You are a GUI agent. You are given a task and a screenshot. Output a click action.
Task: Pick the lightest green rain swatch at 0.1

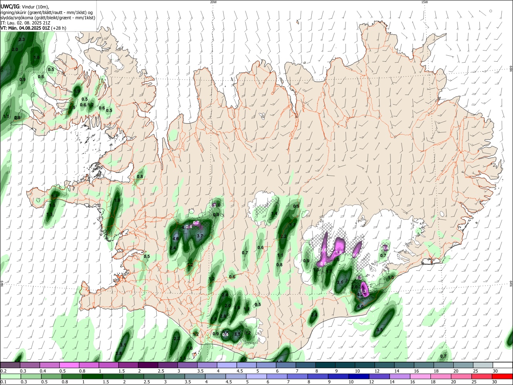[10, 376]
